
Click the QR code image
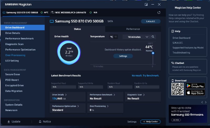point(177,89)
